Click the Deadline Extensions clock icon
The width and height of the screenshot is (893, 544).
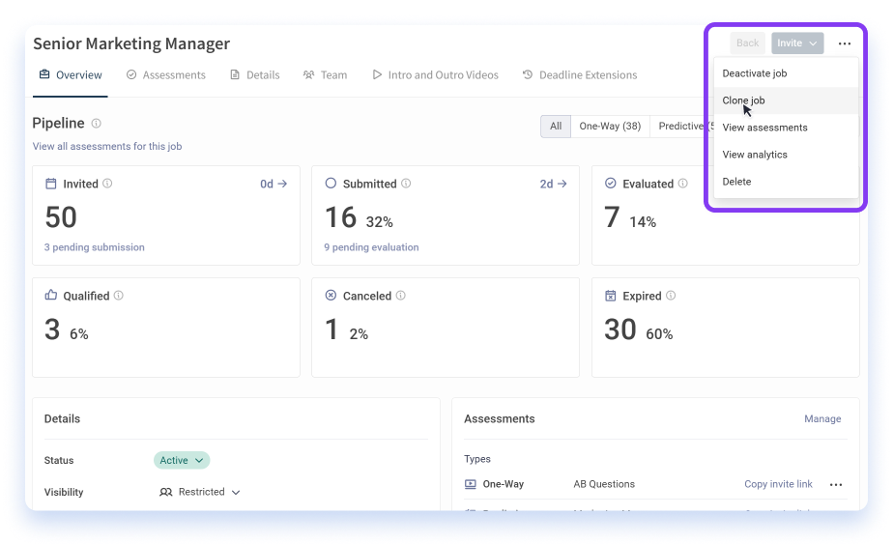pos(528,74)
